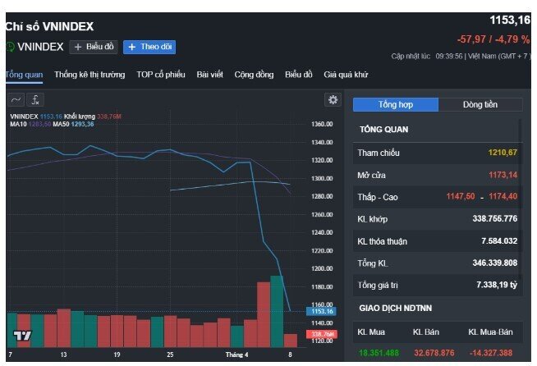Click the MA10 legend label
Viewport: 537px width, 366px height.
(30, 124)
